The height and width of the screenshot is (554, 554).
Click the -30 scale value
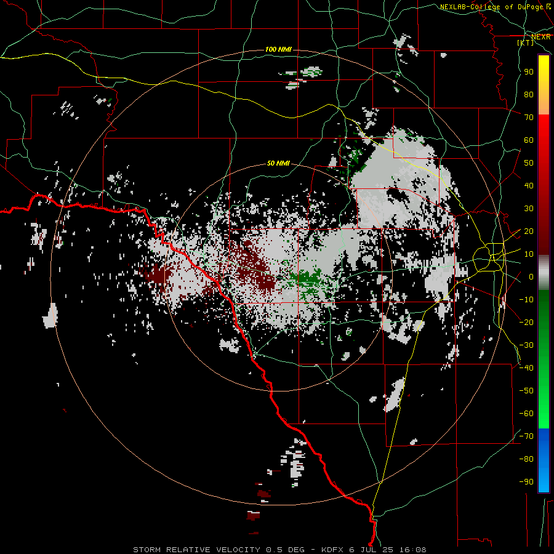(x=526, y=345)
